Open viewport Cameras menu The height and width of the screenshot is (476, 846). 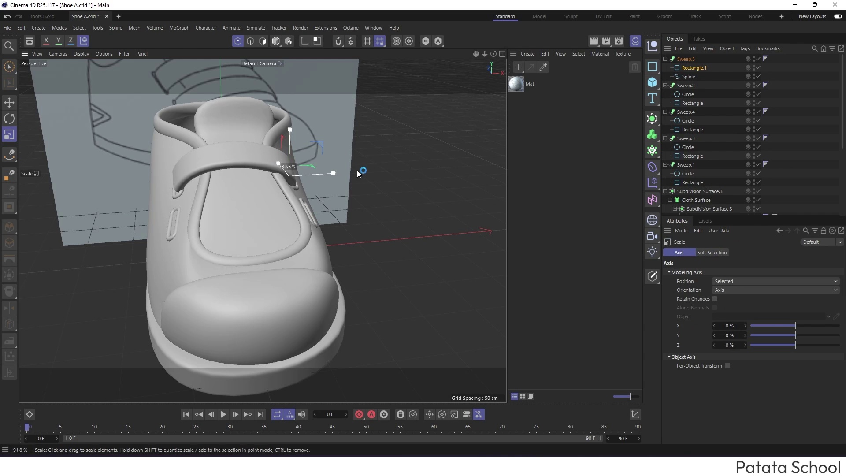(x=58, y=54)
